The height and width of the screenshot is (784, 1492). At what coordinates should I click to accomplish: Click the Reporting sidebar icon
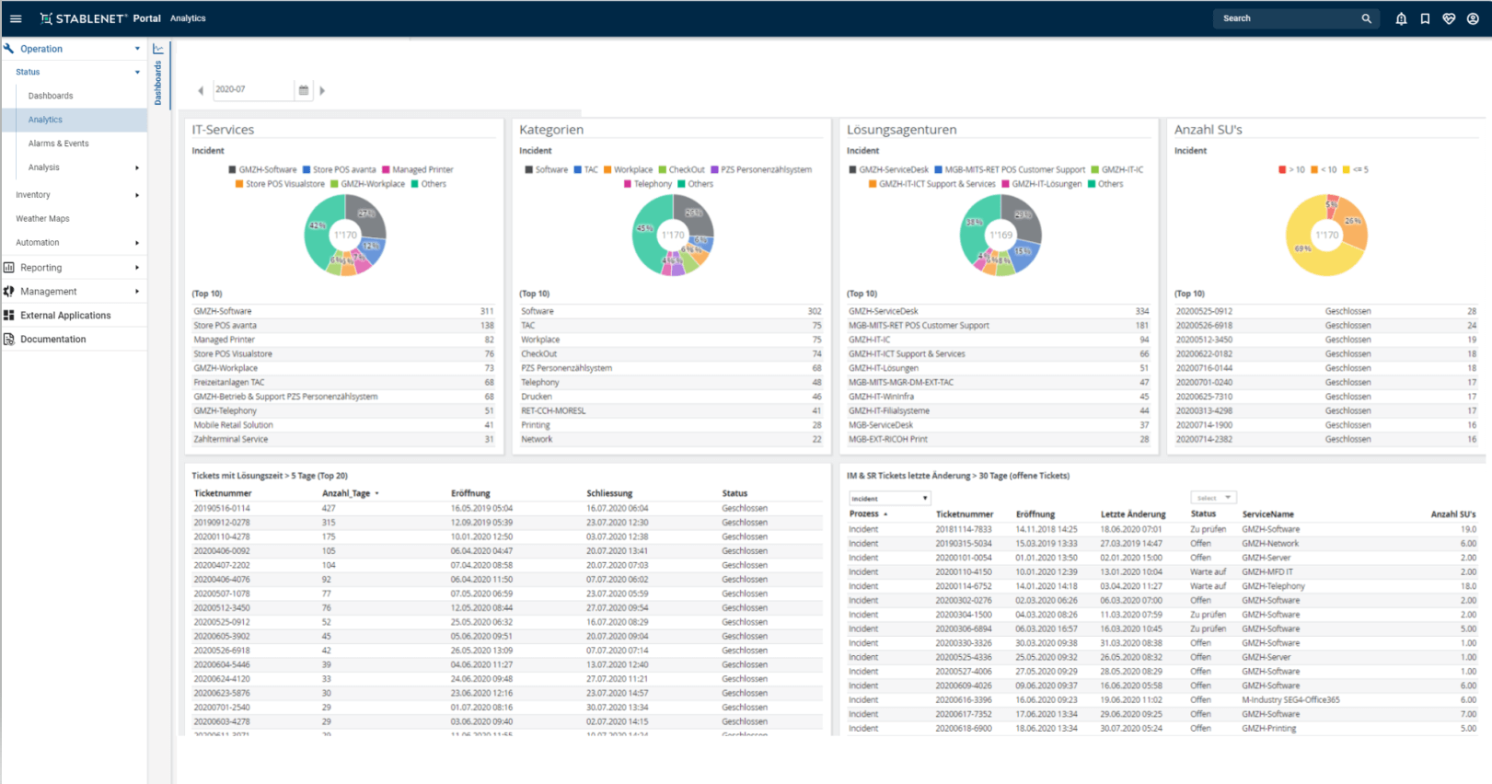9,268
